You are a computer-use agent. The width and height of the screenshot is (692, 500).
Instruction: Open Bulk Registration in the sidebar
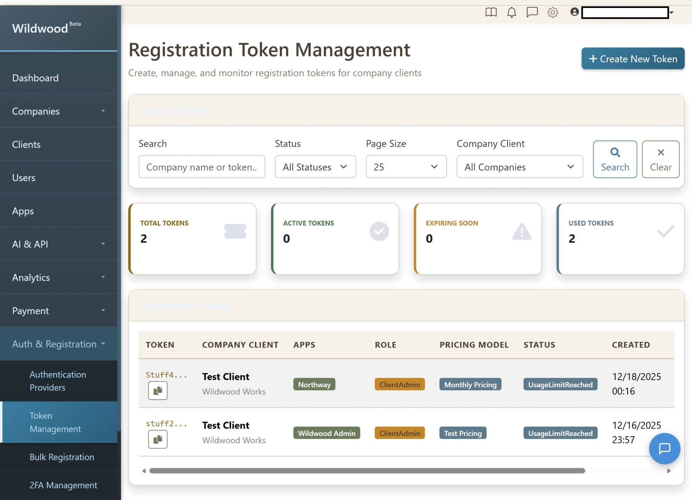(x=62, y=457)
